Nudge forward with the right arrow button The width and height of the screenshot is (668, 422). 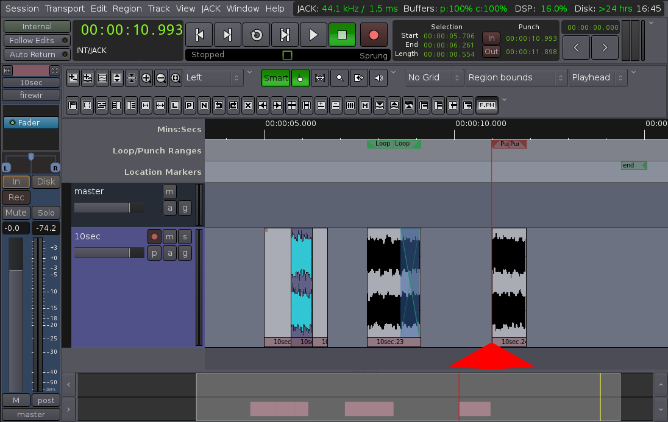point(605,47)
